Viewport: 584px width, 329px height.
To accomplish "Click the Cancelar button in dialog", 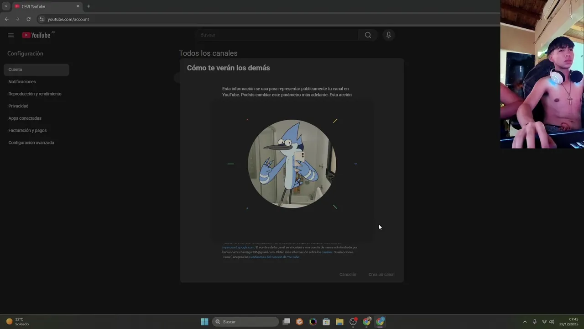I will tap(348, 275).
